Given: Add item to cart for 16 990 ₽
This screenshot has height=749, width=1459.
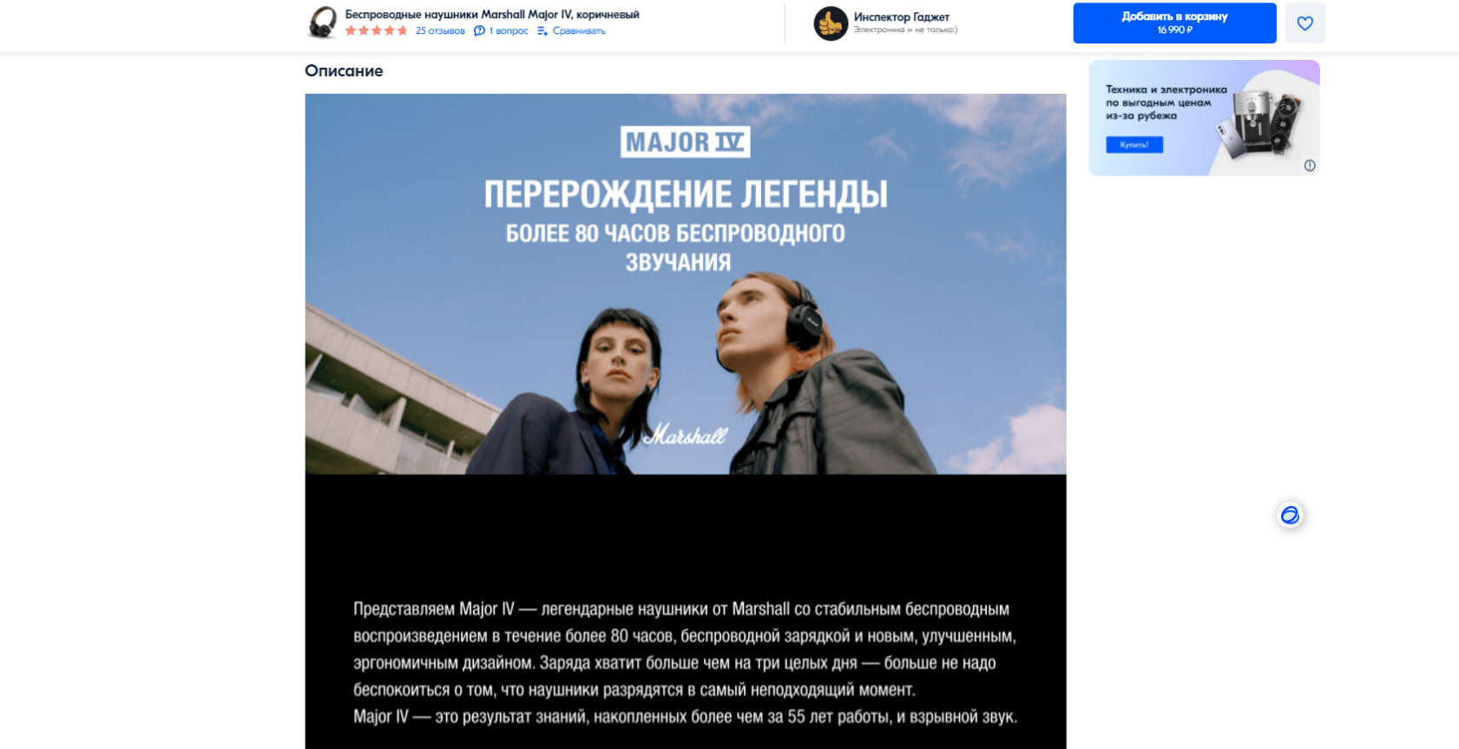Looking at the screenshot, I should [x=1174, y=23].
